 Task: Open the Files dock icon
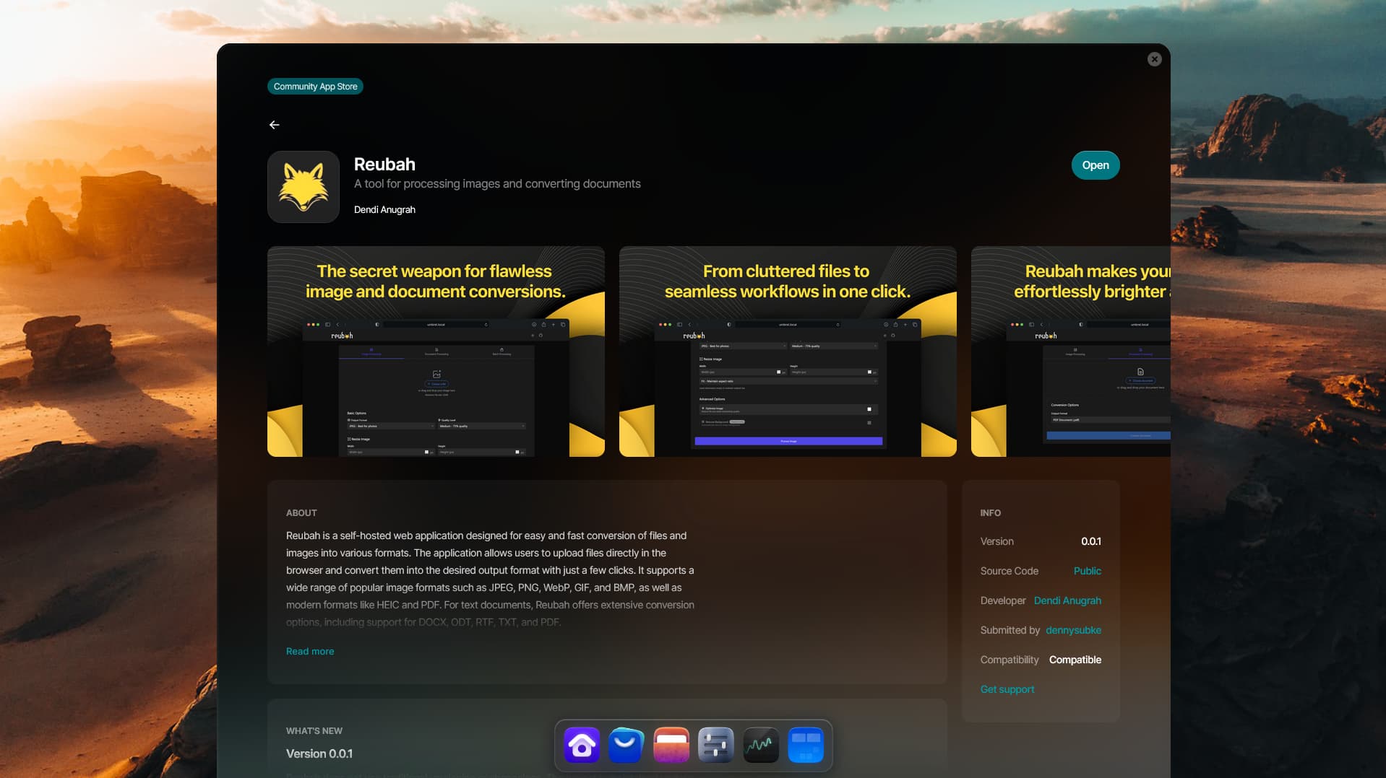[671, 746]
